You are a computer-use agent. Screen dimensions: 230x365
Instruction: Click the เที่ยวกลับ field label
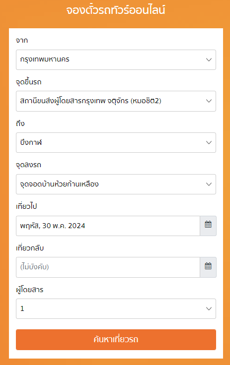(30, 248)
